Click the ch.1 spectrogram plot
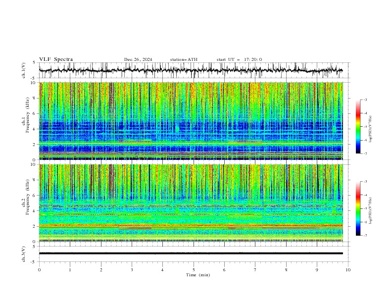The height and width of the screenshot is (303, 392). (x=191, y=121)
